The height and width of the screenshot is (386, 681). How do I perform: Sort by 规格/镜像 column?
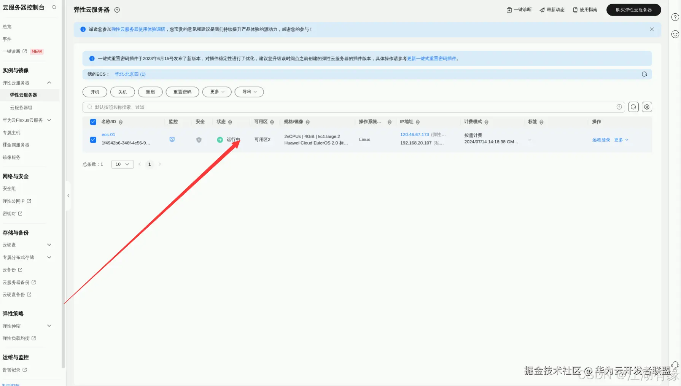[308, 122]
